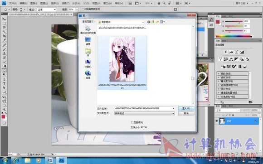Click the Color Balance scales adjustment icon
263x164 pixels.
[231, 59]
